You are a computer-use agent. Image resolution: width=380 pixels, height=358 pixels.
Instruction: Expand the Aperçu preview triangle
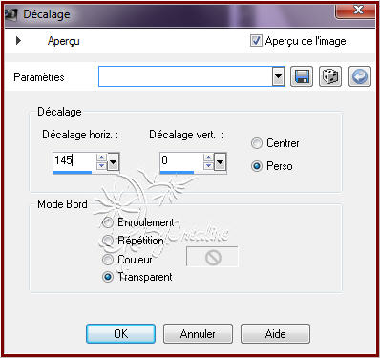(x=18, y=41)
